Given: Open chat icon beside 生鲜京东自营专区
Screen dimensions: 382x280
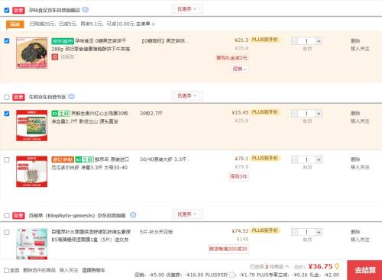Looking at the screenshot, I should coord(72,97).
